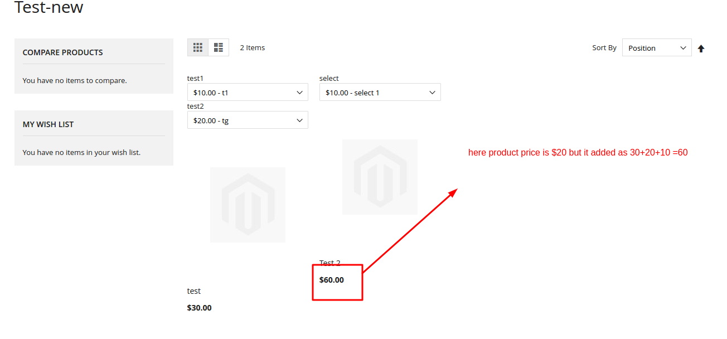Viewport: 727px width, 339px height.
Task: Switch to list view mode
Action: (x=218, y=47)
